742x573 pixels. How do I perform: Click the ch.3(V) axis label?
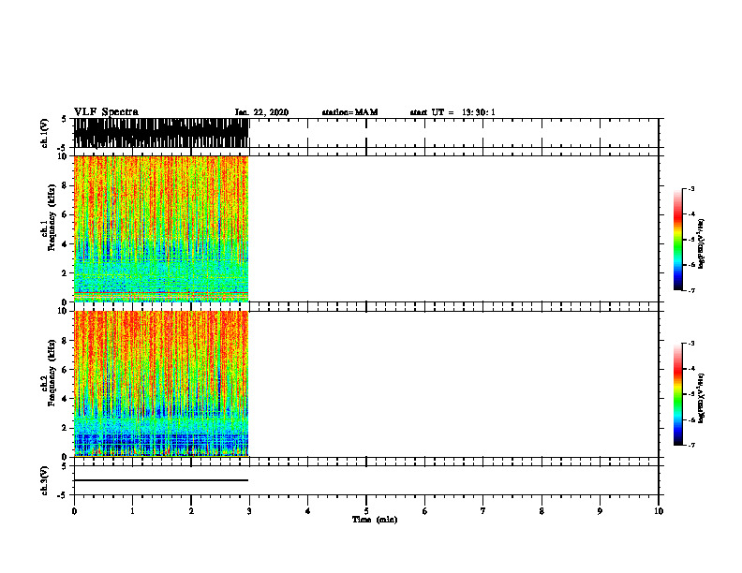click(x=45, y=480)
